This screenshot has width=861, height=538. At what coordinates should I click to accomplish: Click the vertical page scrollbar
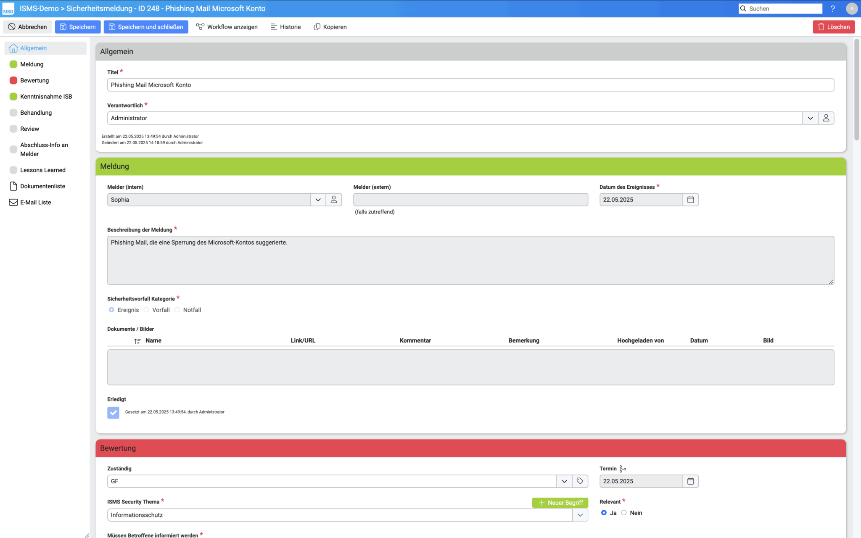tap(856, 90)
